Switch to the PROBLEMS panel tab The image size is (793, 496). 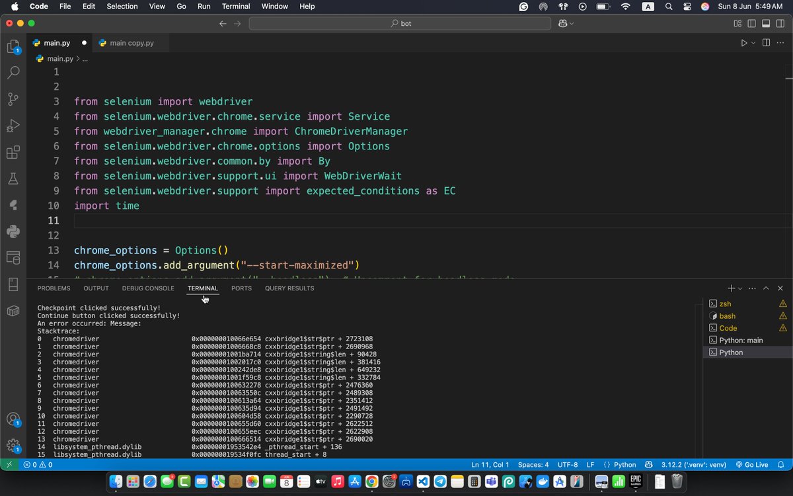[54, 288]
